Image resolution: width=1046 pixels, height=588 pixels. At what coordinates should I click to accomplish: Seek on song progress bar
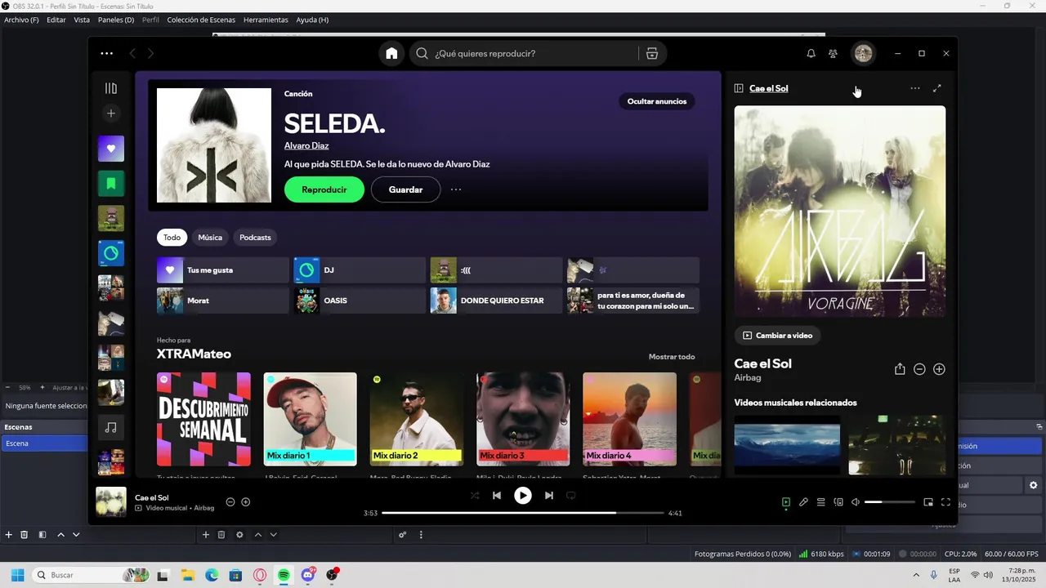523,513
